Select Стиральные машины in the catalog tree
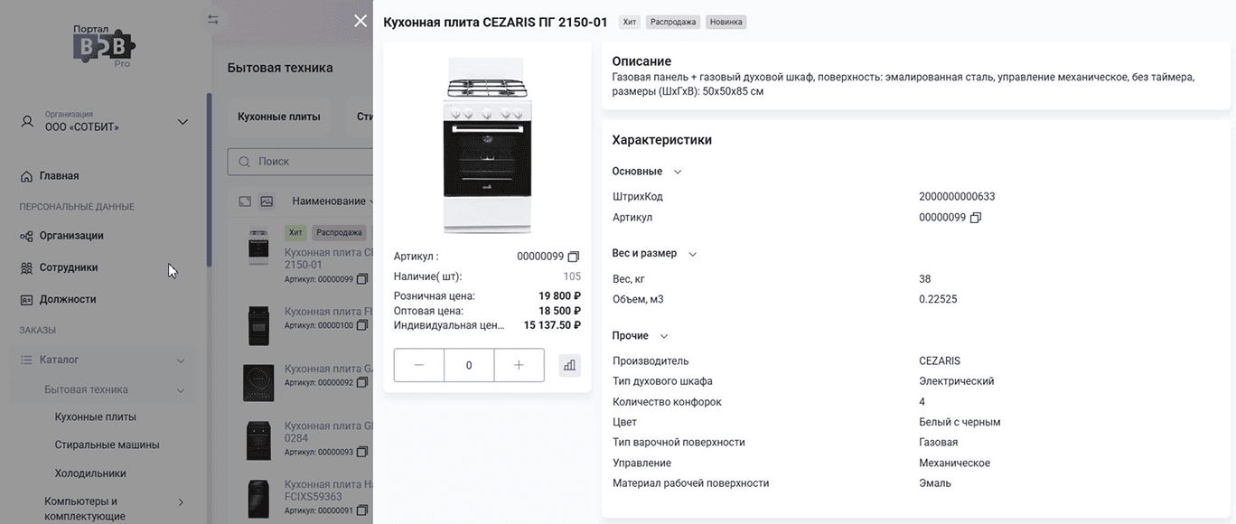The height and width of the screenshot is (524, 1236). click(x=107, y=444)
